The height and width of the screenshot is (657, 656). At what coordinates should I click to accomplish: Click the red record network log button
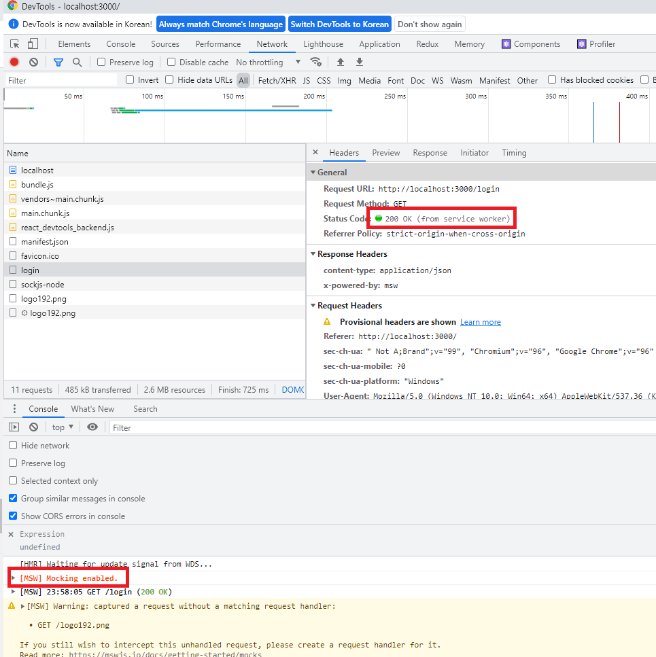tap(14, 62)
